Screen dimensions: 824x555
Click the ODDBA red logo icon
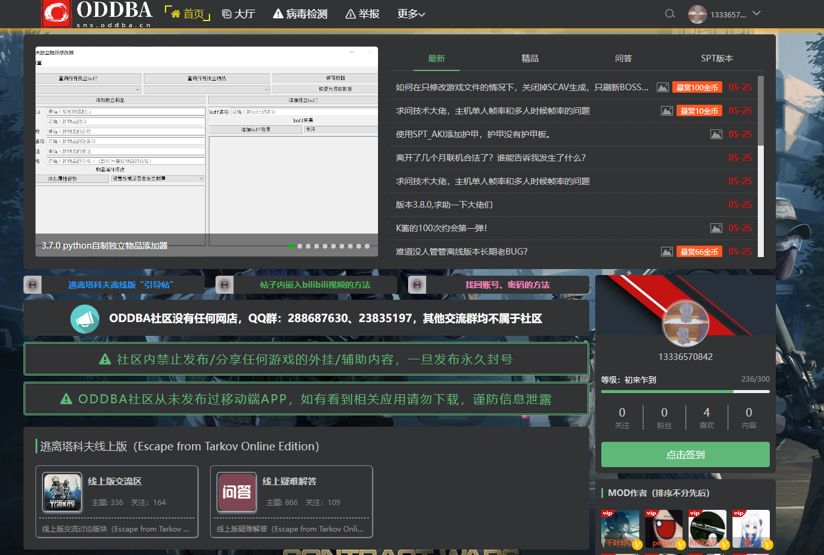coord(56,14)
